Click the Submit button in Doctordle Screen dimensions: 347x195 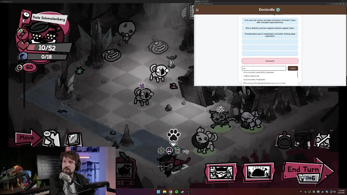293,68
